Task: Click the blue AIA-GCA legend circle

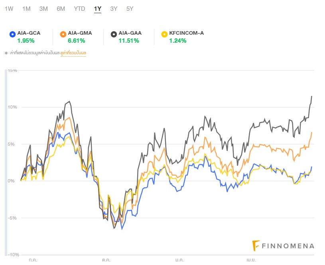Action: 12,34
